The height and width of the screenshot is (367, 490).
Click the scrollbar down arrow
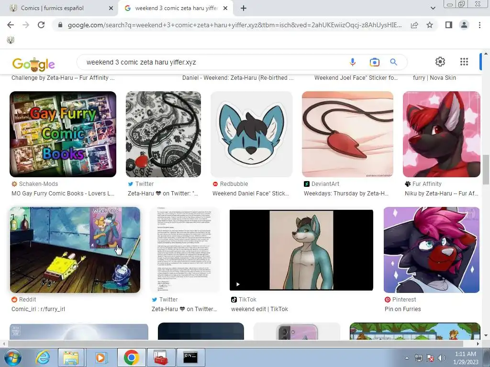point(486,335)
